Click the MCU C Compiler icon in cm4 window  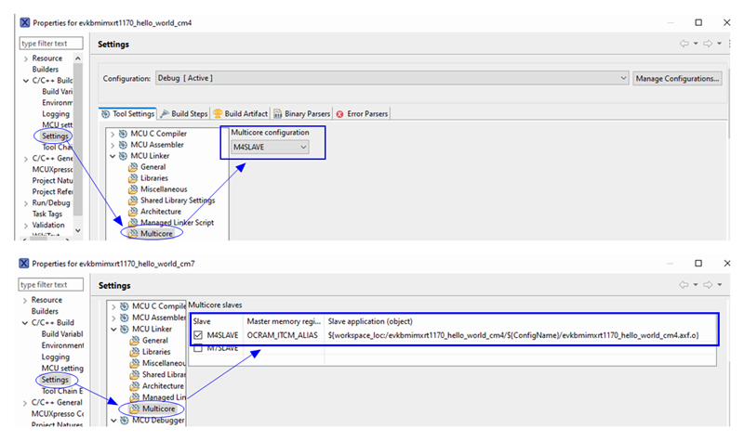[122, 134]
